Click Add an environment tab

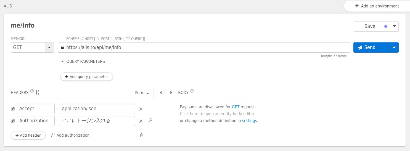(x=377, y=6)
